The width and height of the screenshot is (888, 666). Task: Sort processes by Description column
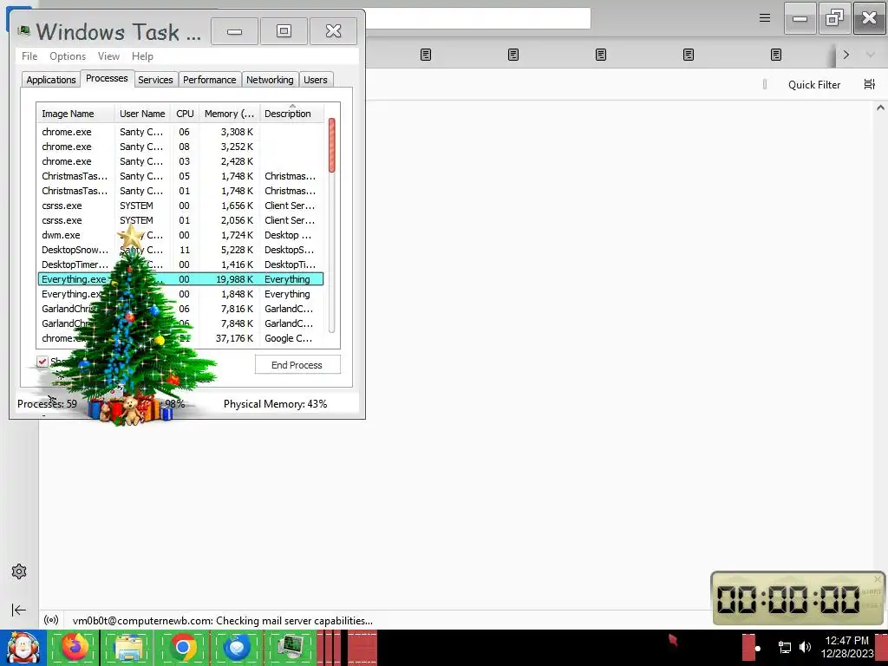point(291,114)
